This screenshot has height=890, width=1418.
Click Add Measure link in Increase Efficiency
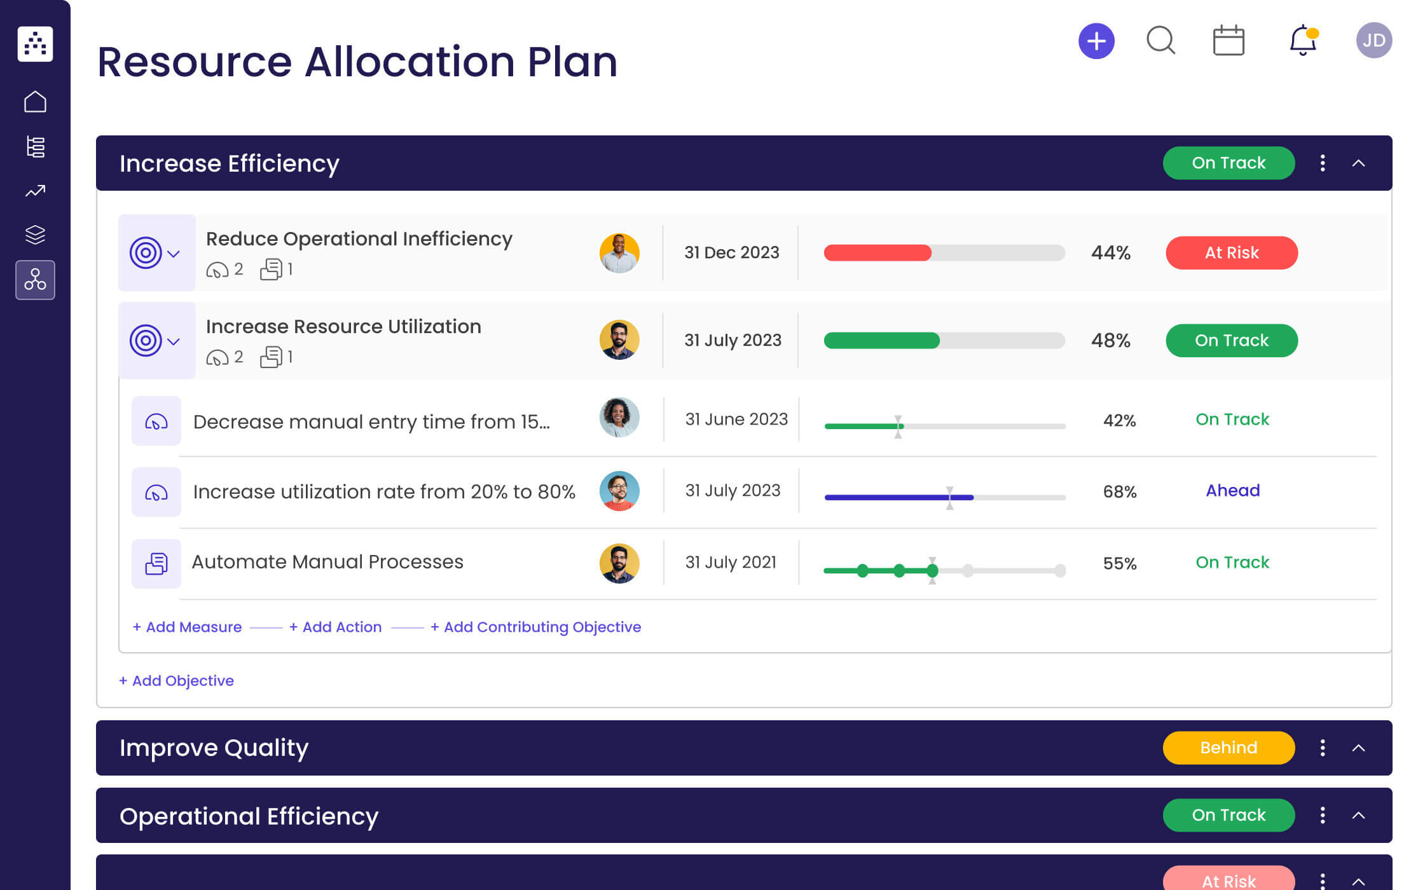click(186, 626)
